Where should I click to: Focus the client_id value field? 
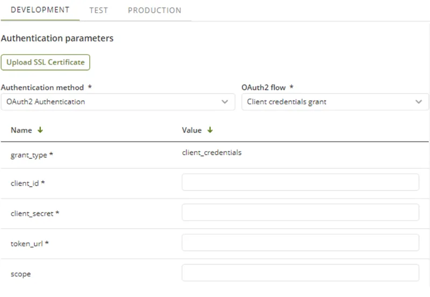[300, 182]
